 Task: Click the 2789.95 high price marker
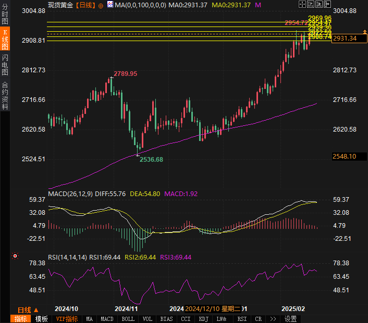coord(126,74)
